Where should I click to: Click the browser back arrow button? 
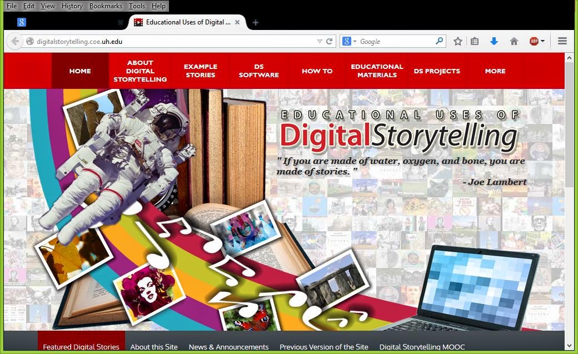[15, 41]
